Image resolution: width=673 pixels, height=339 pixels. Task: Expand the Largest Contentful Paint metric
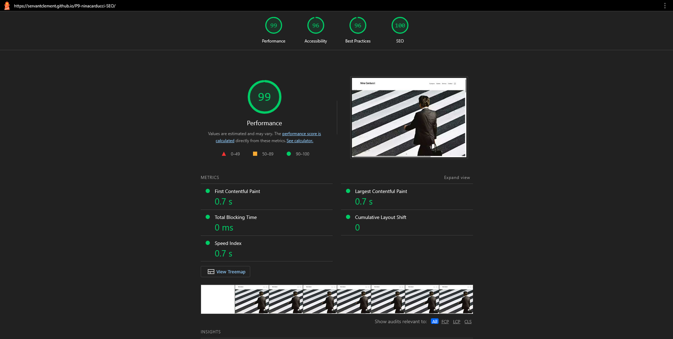(381, 191)
